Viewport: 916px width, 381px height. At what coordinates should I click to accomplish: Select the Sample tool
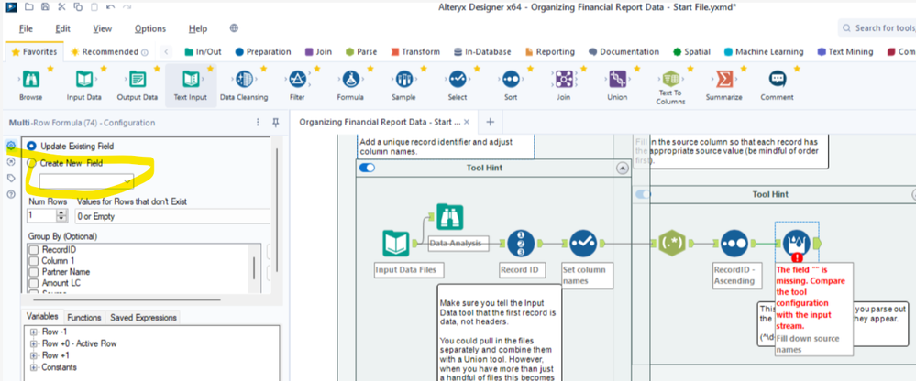pyautogui.click(x=403, y=84)
